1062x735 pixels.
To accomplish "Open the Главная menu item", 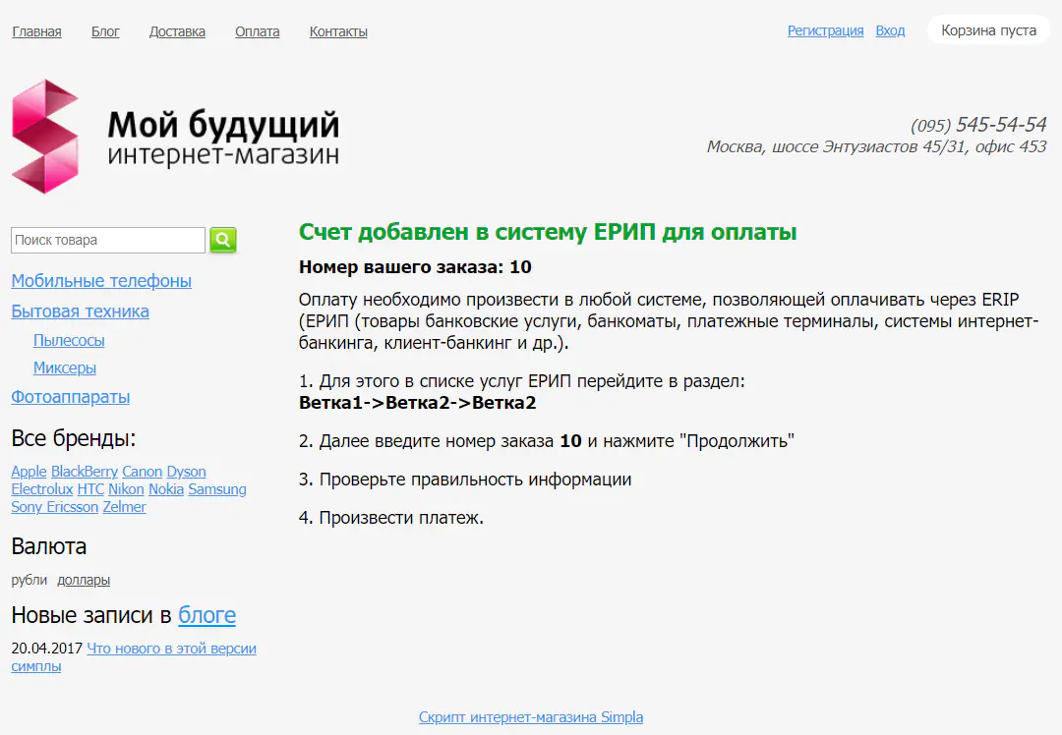I will 36,30.
